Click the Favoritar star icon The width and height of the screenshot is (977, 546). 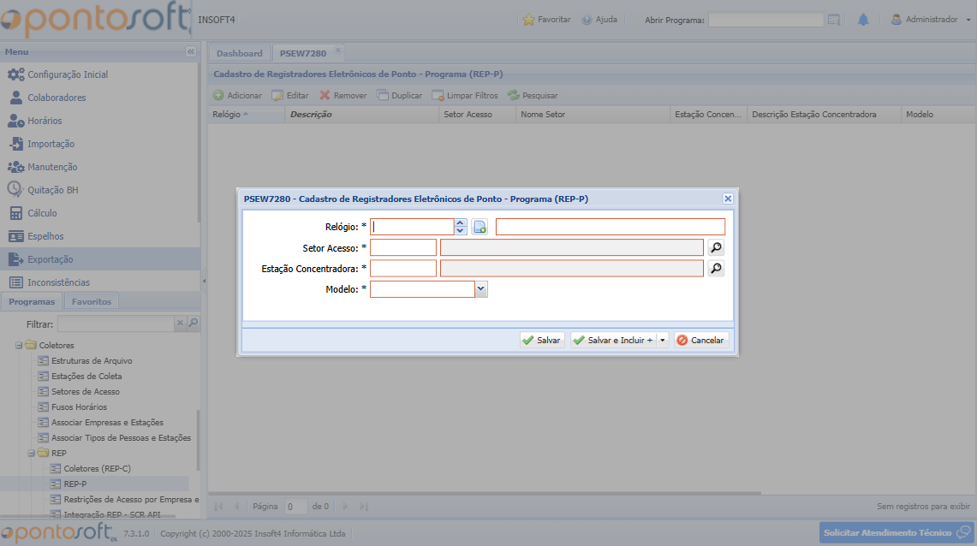pos(529,20)
